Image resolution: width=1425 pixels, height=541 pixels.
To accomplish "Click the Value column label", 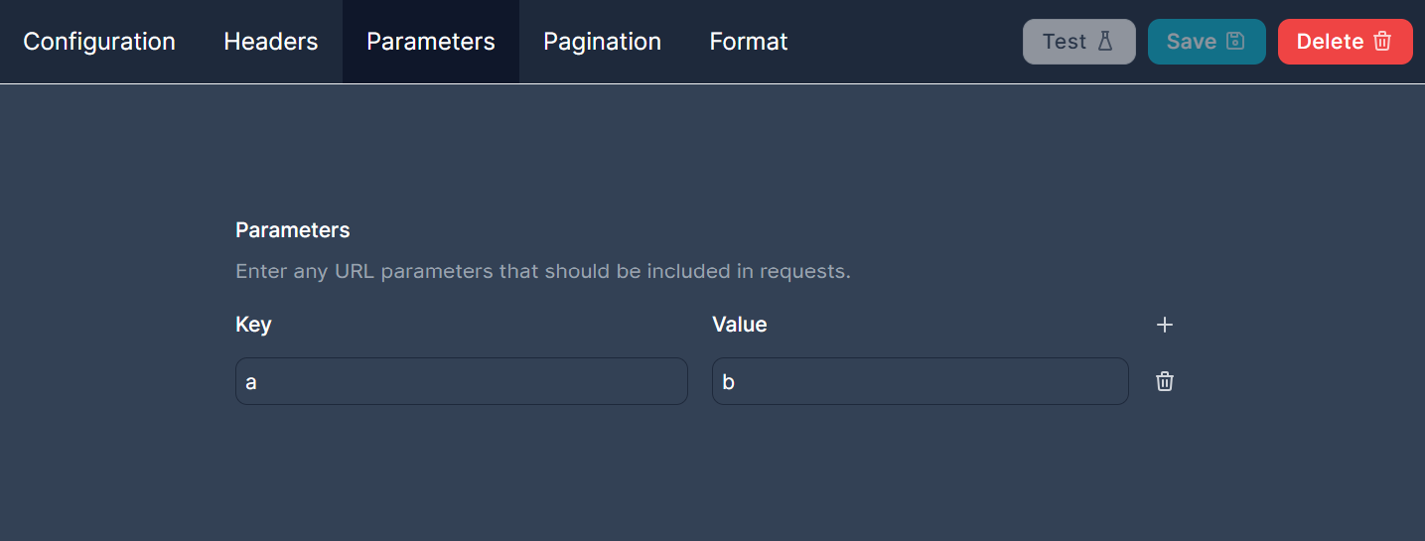I will (740, 325).
